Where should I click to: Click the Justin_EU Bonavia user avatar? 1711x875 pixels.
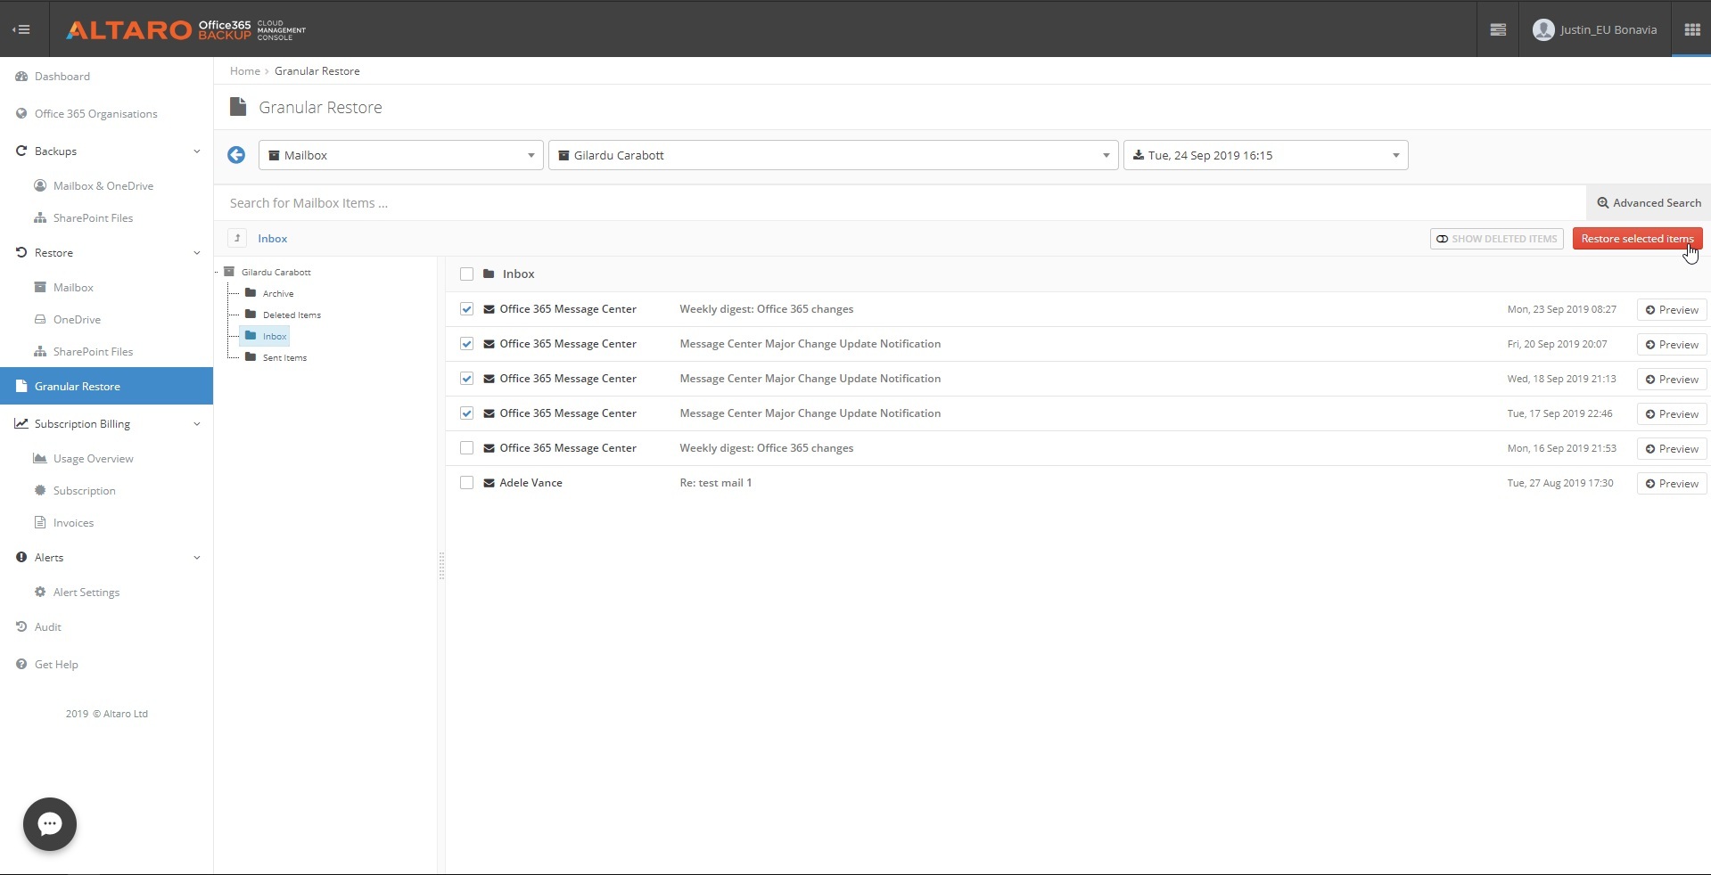(x=1542, y=29)
